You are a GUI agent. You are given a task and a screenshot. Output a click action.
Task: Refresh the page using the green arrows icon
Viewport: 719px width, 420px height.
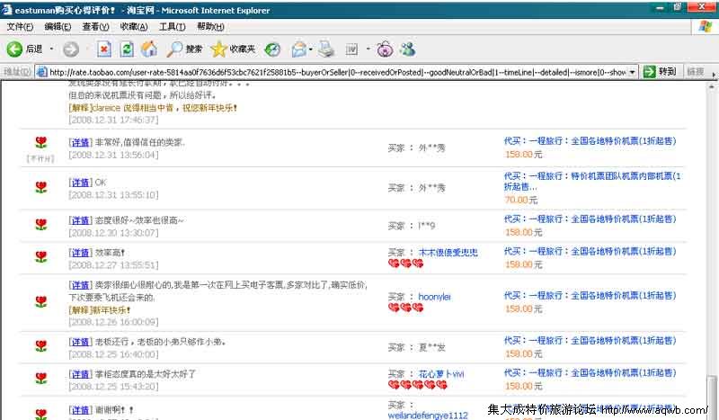127,49
